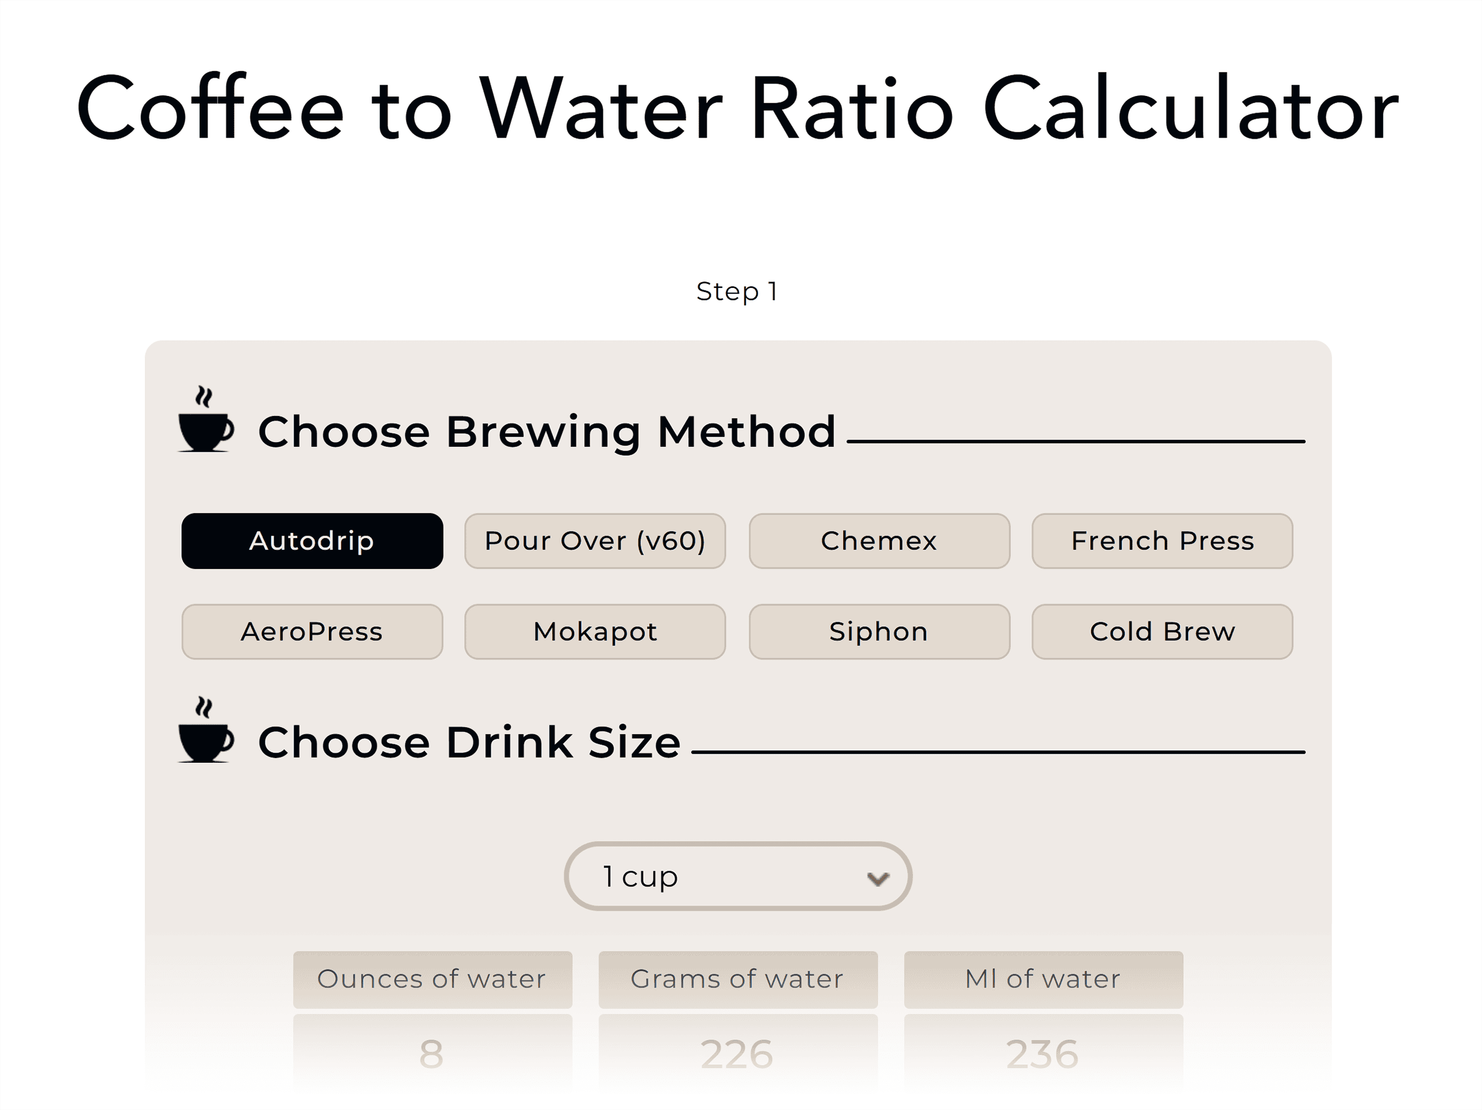Click the Ml of water field

(1043, 980)
